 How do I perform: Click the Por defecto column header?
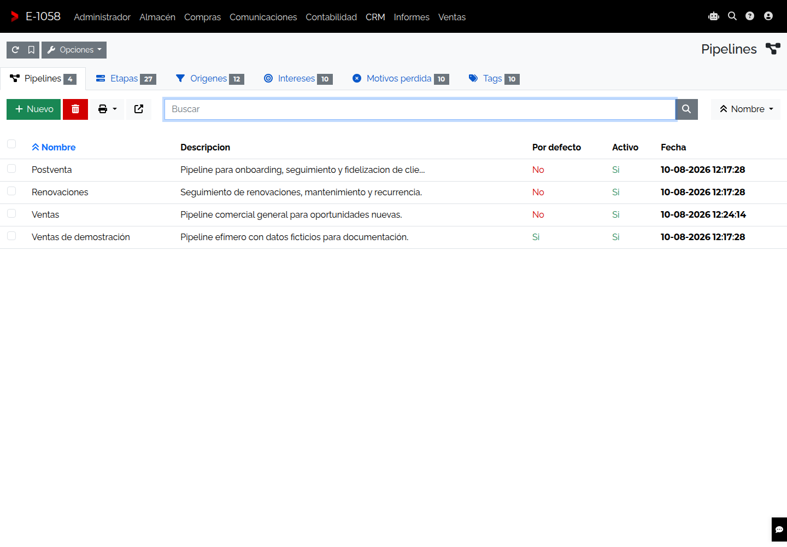(556, 147)
